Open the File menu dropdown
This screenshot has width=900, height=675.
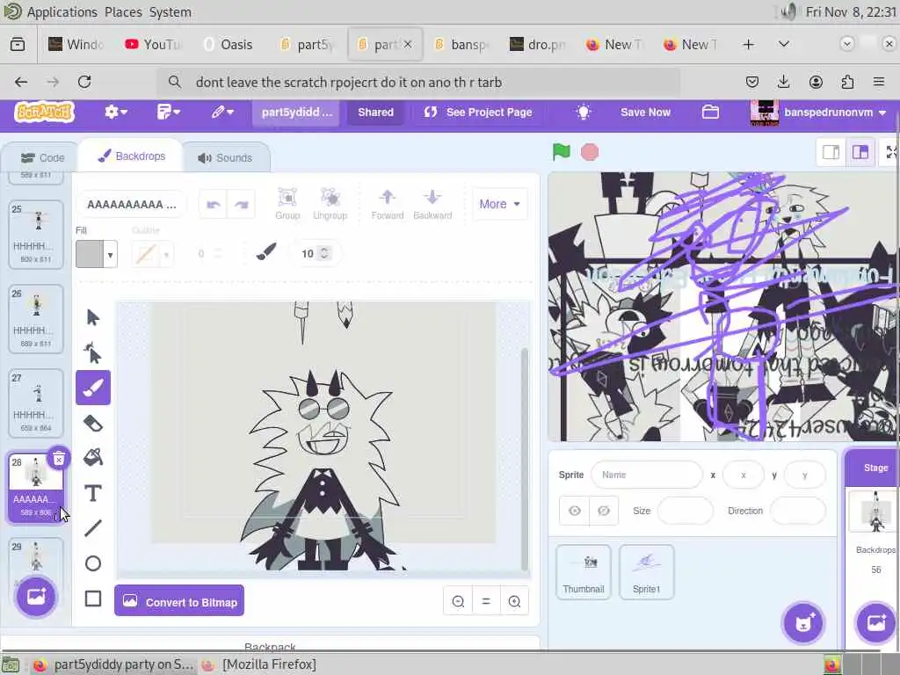pyautogui.click(x=168, y=112)
